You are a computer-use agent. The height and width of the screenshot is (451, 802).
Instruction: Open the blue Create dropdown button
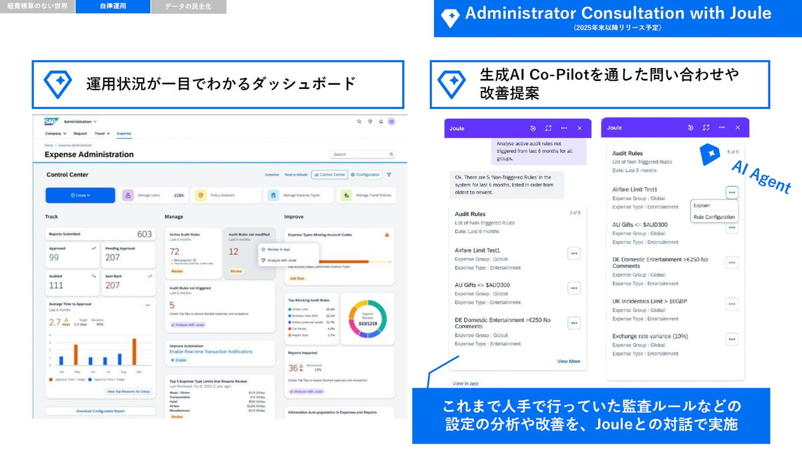coord(80,195)
